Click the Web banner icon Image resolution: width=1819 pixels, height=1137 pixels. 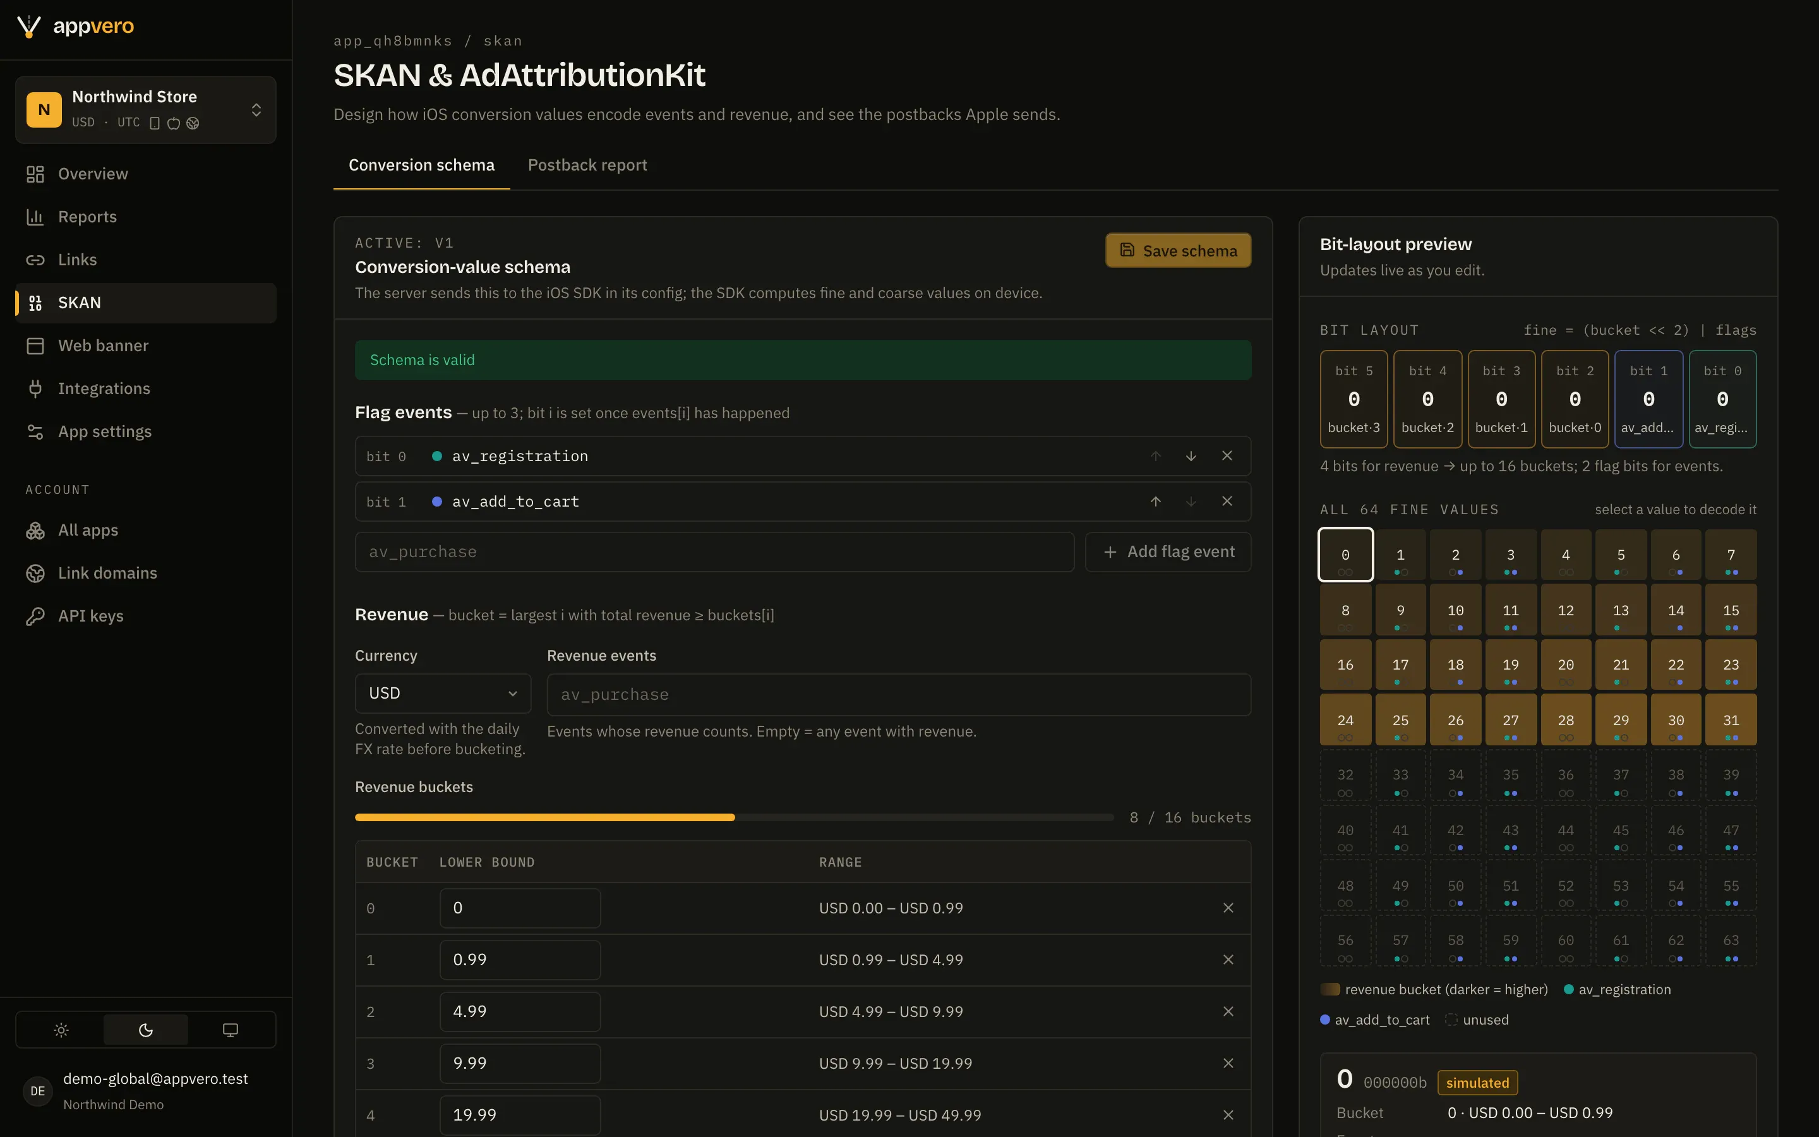click(x=35, y=346)
